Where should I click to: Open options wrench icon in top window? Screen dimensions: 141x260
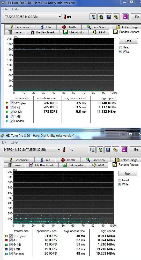pyautogui.click(x=116, y=17)
